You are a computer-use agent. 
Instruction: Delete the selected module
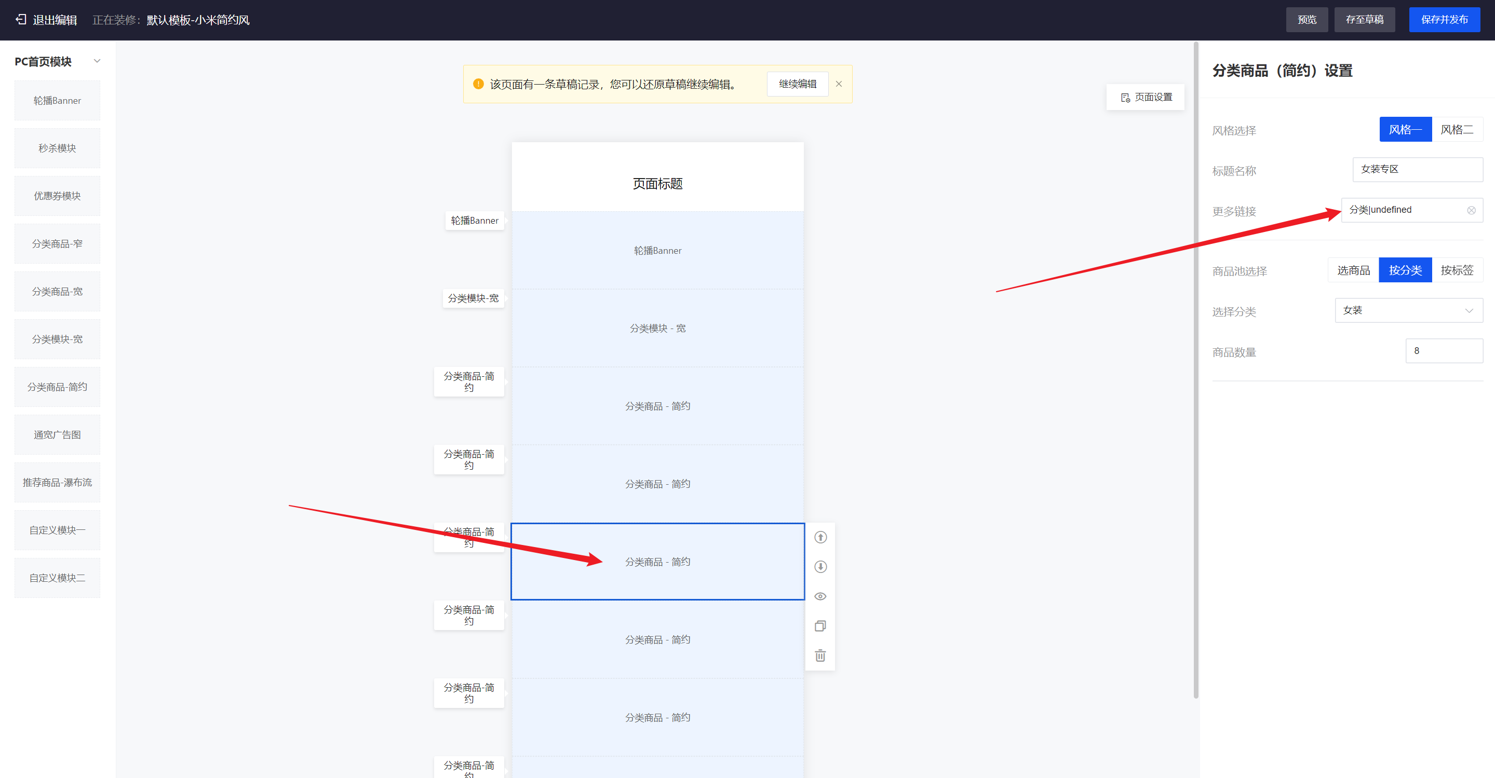click(x=820, y=656)
